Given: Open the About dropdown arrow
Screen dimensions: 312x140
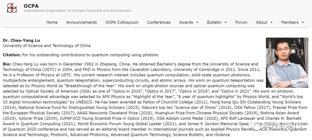Looking at the screenshot, I should pyautogui.click(x=272, y=23).
